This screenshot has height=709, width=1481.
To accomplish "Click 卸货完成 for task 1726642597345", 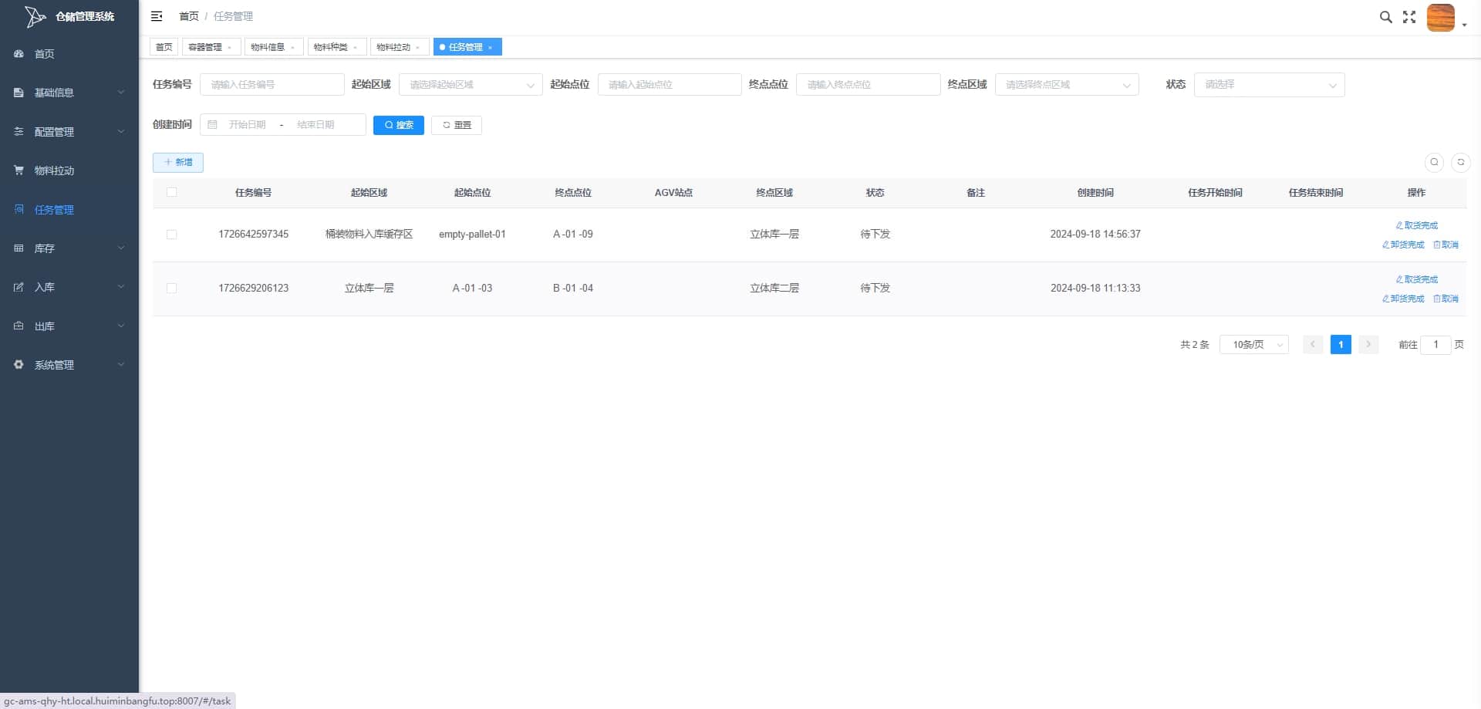I will 1403,245.
